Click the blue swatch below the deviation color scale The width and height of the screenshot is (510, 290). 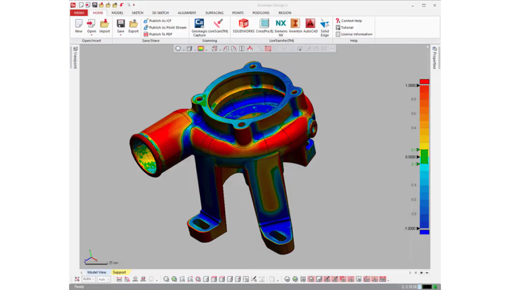424,232
